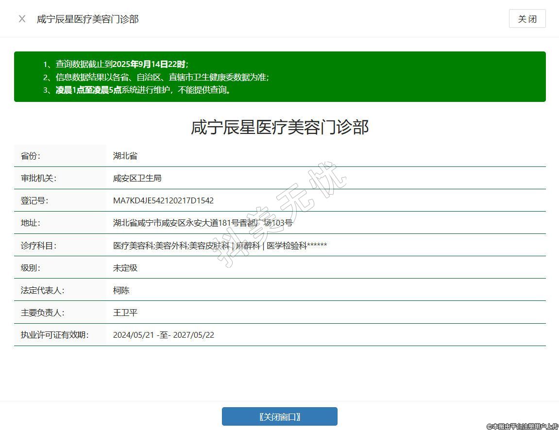Click the header title next to X icon
This screenshot has height=430, width=559.
(x=88, y=19)
